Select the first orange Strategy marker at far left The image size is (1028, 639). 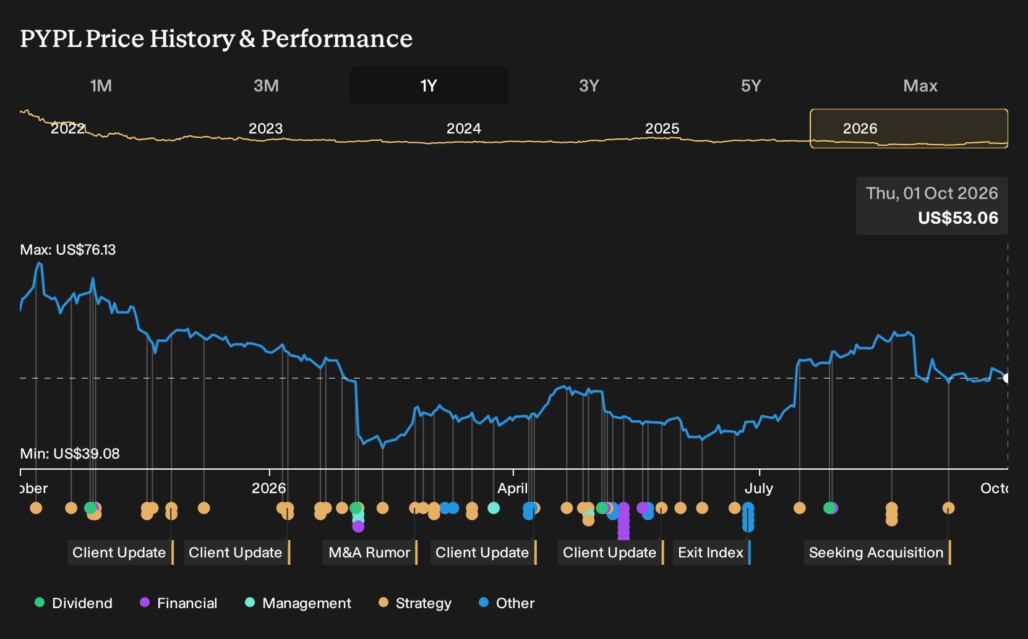click(36, 508)
